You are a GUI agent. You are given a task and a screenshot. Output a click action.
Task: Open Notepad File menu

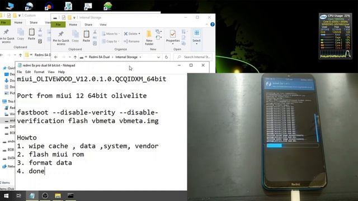20,72
